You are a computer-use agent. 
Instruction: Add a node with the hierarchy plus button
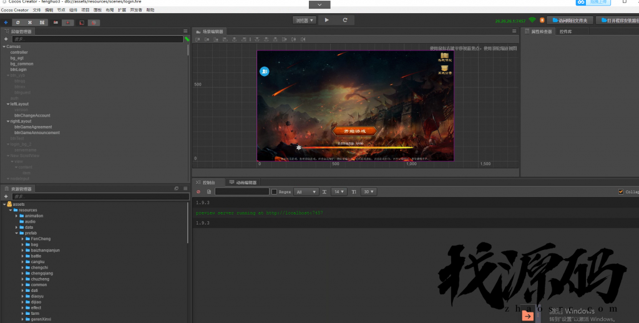pos(6,39)
